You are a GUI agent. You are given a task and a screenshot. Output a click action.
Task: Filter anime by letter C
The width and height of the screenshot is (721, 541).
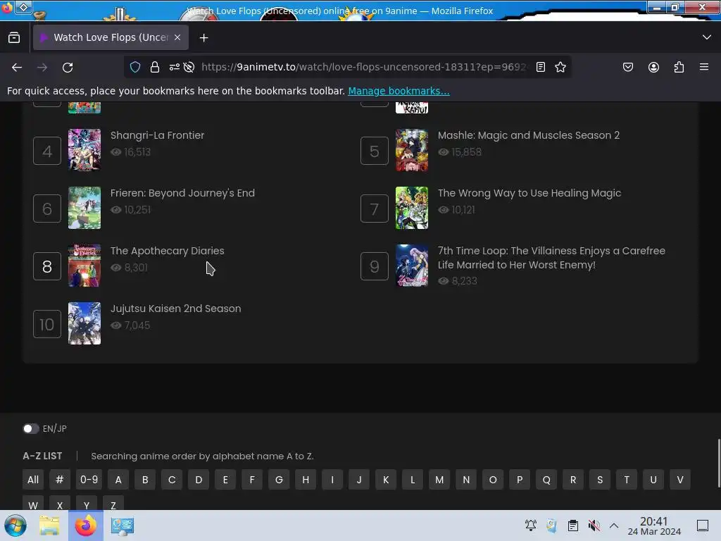pyautogui.click(x=172, y=480)
